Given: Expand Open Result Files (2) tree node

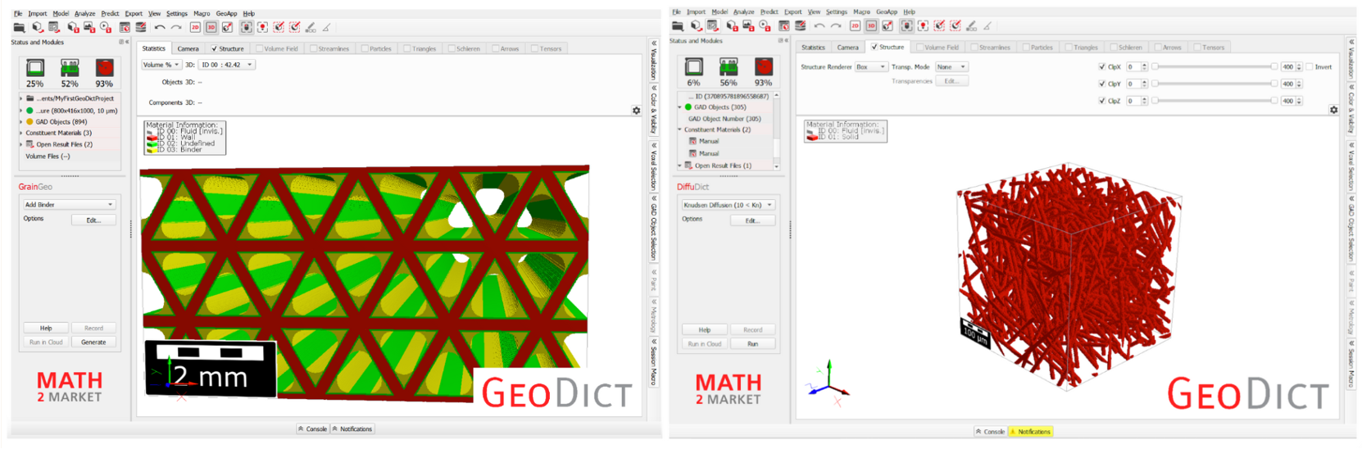Looking at the screenshot, I should coord(21,144).
